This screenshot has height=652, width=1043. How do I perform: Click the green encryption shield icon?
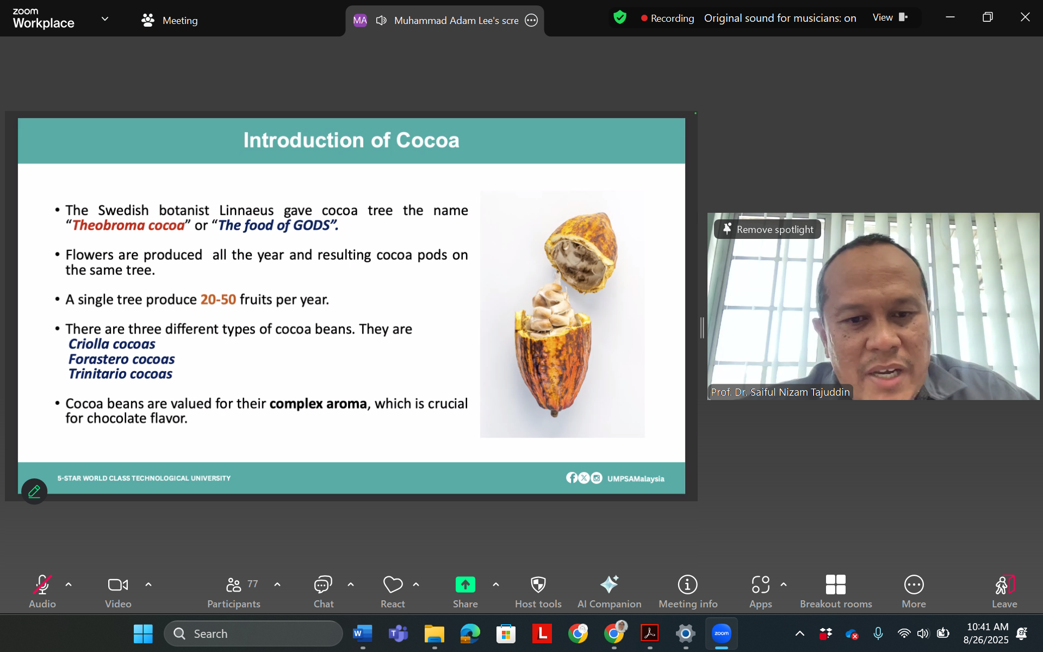tap(619, 18)
